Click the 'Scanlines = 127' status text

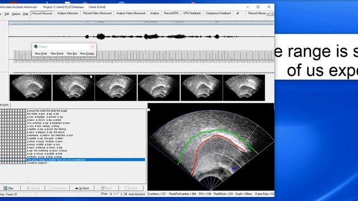(x=157, y=194)
